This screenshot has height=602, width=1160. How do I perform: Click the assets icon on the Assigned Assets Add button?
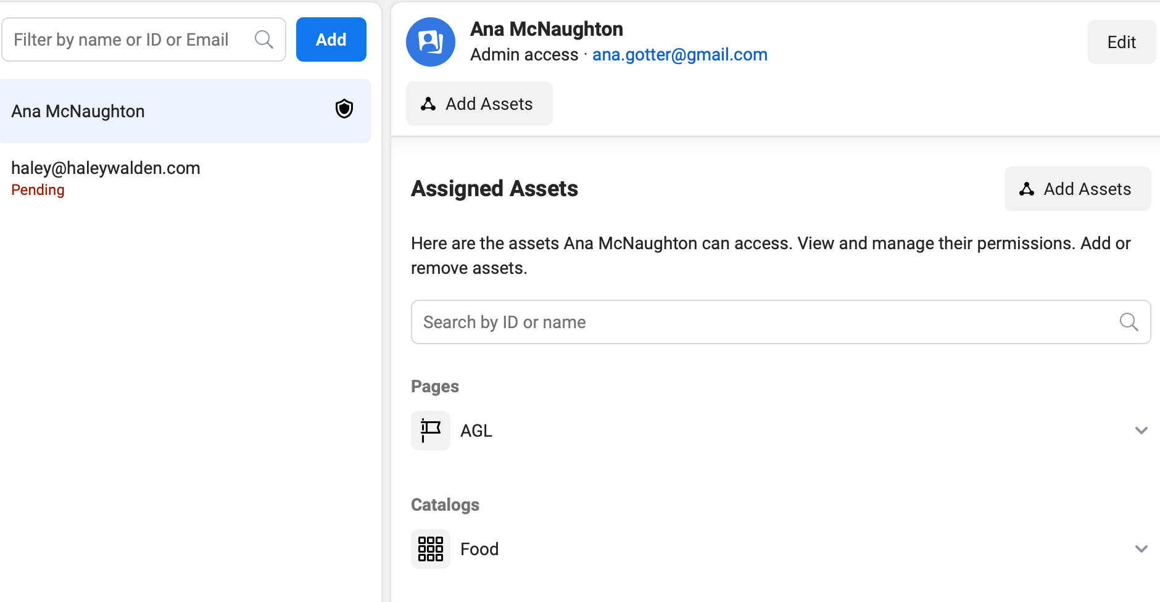[1027, 189]
